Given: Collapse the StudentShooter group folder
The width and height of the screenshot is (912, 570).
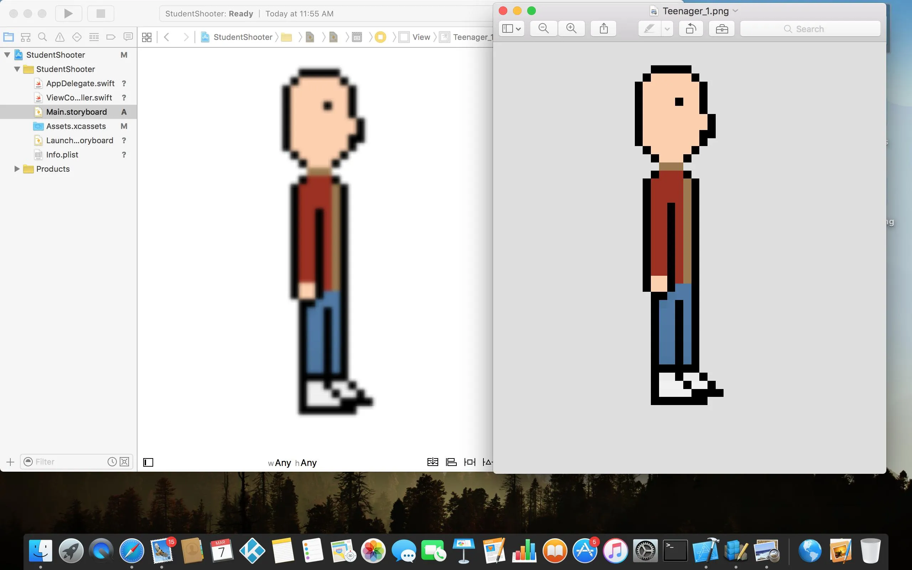Looking at the screenshot, I should 17,69.
